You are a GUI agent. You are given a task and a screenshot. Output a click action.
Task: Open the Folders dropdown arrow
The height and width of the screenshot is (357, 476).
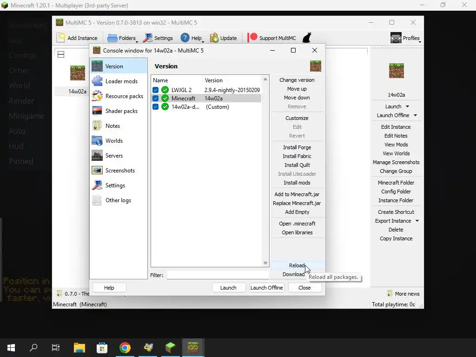137,41
